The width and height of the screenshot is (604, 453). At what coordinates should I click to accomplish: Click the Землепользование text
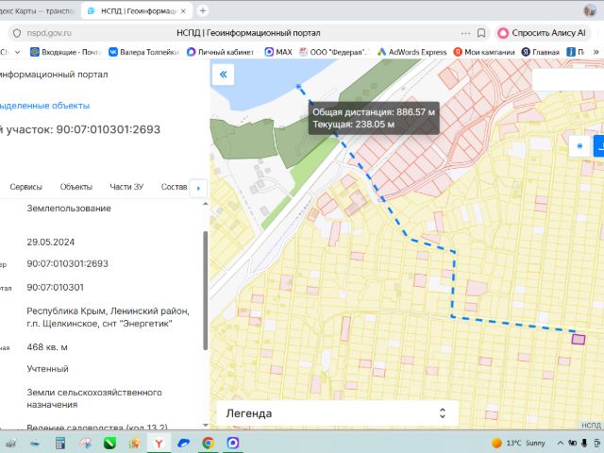coord(69,209)
